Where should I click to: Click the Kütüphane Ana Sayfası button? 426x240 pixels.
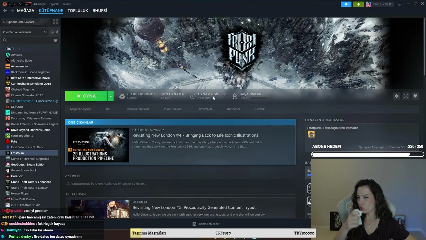click(x=25, y=22)
